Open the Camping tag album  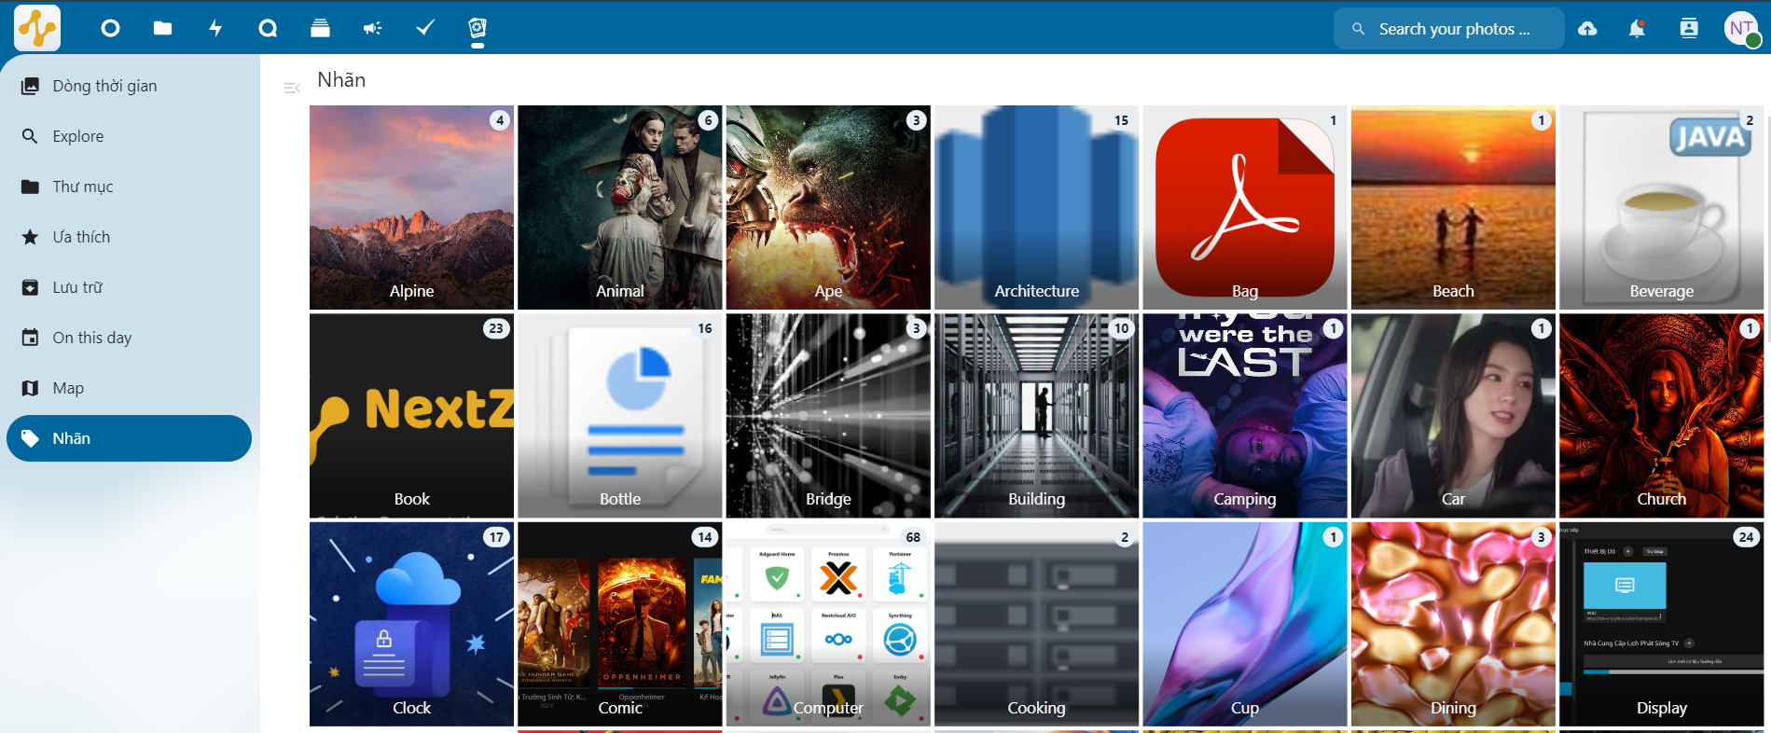[x=1245, y=416]
